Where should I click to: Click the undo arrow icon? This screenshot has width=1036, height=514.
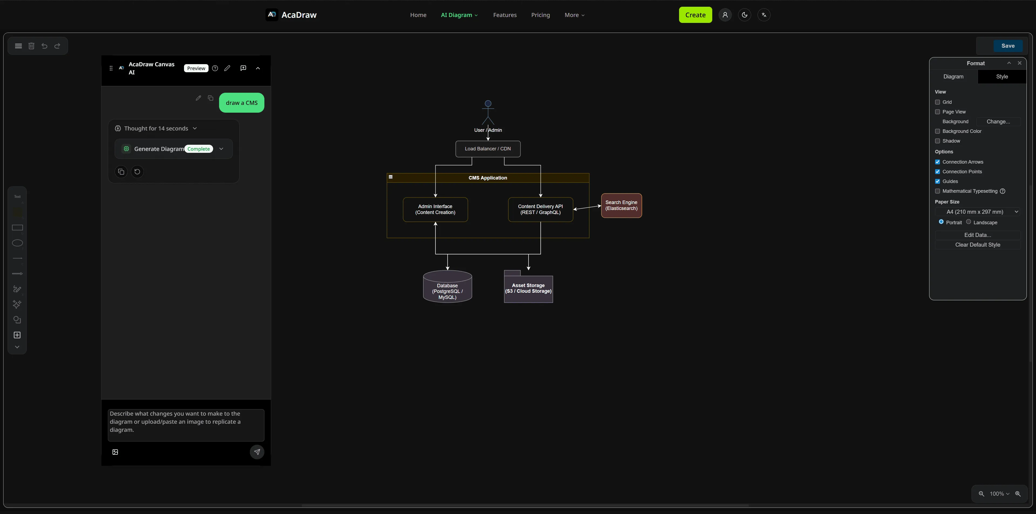pos(44,46)
